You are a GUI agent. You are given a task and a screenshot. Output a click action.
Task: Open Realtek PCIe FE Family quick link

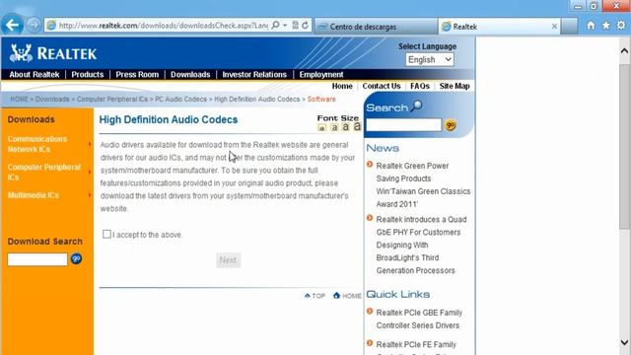point(416,344)
